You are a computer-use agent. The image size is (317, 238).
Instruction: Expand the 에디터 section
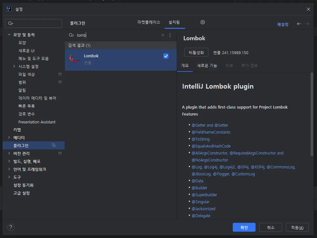(x=9, y=137)
